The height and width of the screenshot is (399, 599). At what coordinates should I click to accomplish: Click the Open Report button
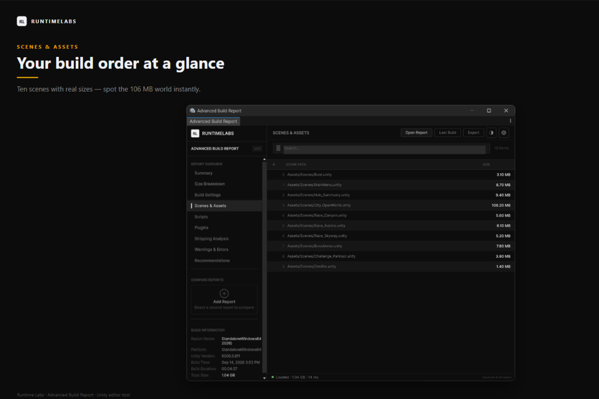(416, 133)
